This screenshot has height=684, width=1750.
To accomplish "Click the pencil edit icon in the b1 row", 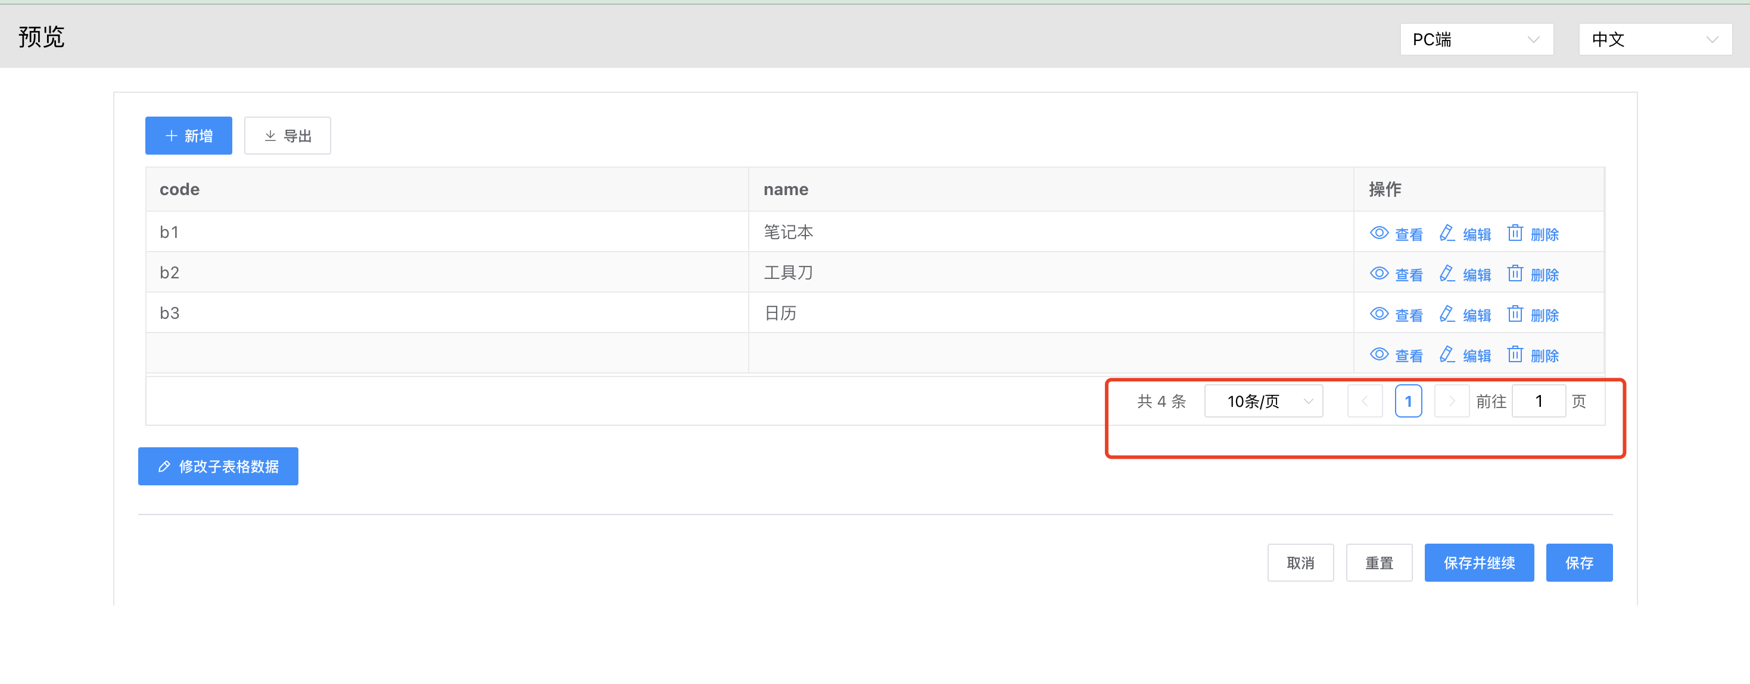I will (1446, 233).
